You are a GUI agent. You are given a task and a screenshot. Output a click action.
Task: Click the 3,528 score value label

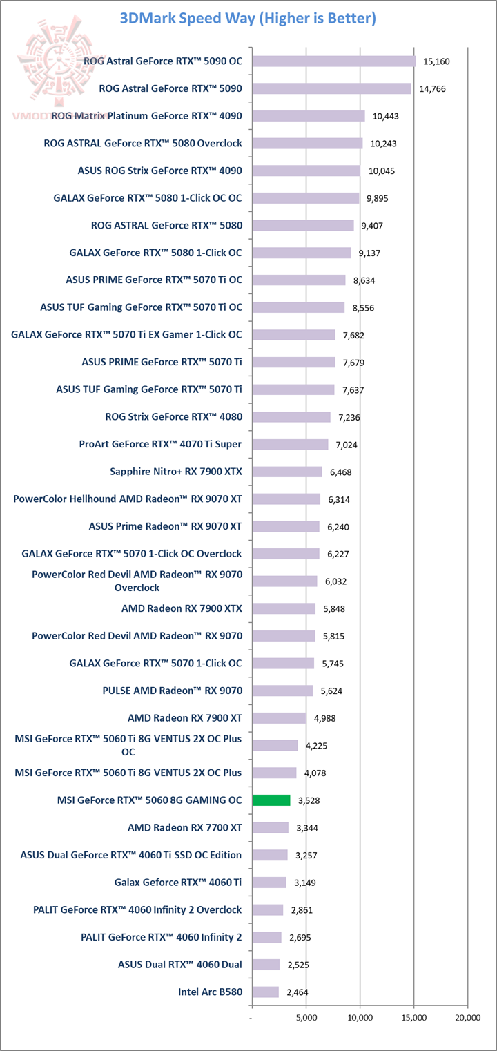pos(308,800)
